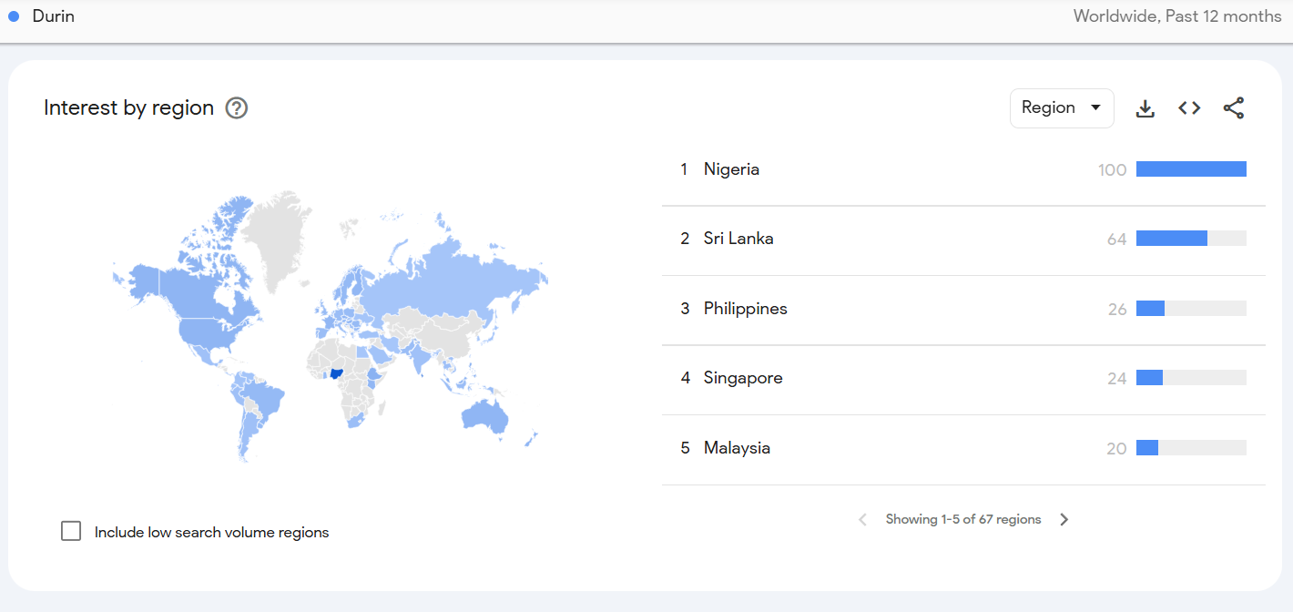Go to previous page of regions
The width and height of the screenshot is (1293, 612).
[x=862, y=519]
